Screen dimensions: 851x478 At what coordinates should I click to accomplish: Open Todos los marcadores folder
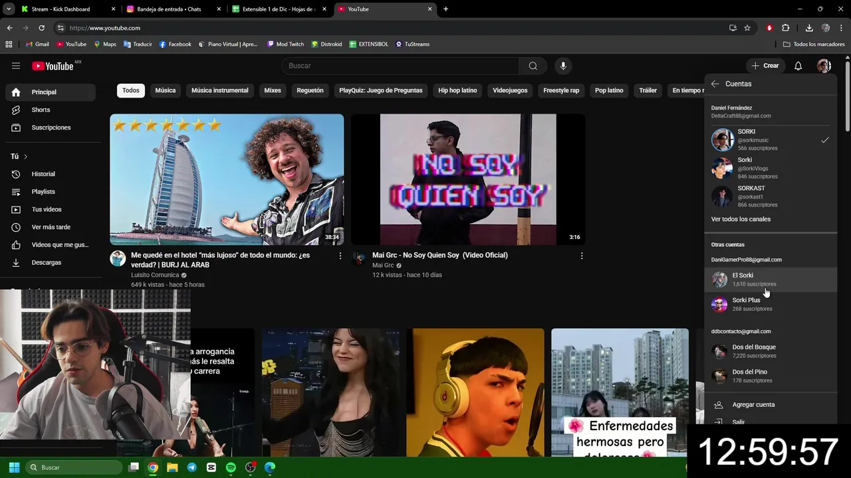pos(814,44)
